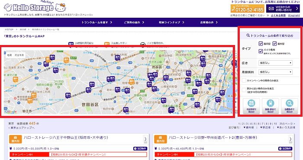
Task: Click the facility conditions magnifier icon button
Action: coord(290,106)
